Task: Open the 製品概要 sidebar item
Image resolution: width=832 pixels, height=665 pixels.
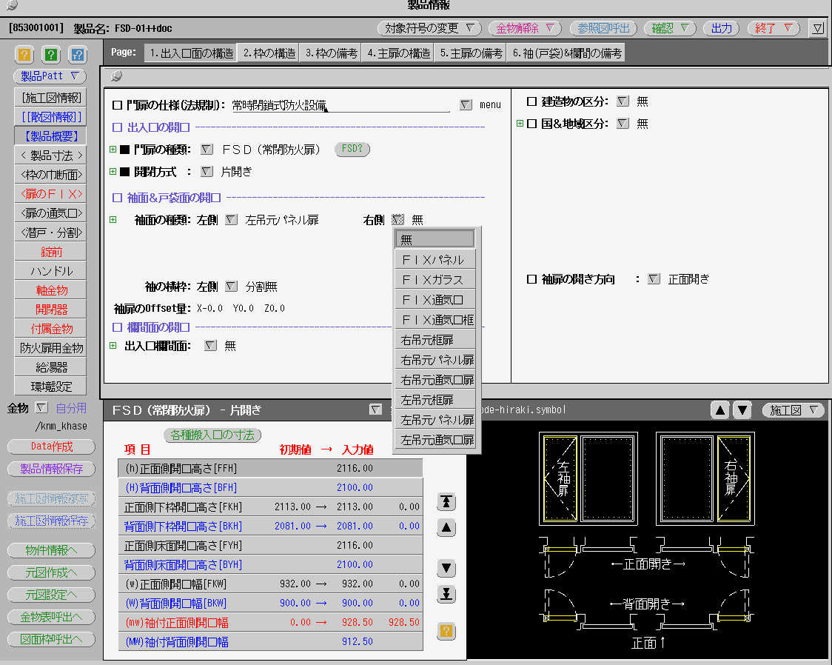Action: point(51,136)
